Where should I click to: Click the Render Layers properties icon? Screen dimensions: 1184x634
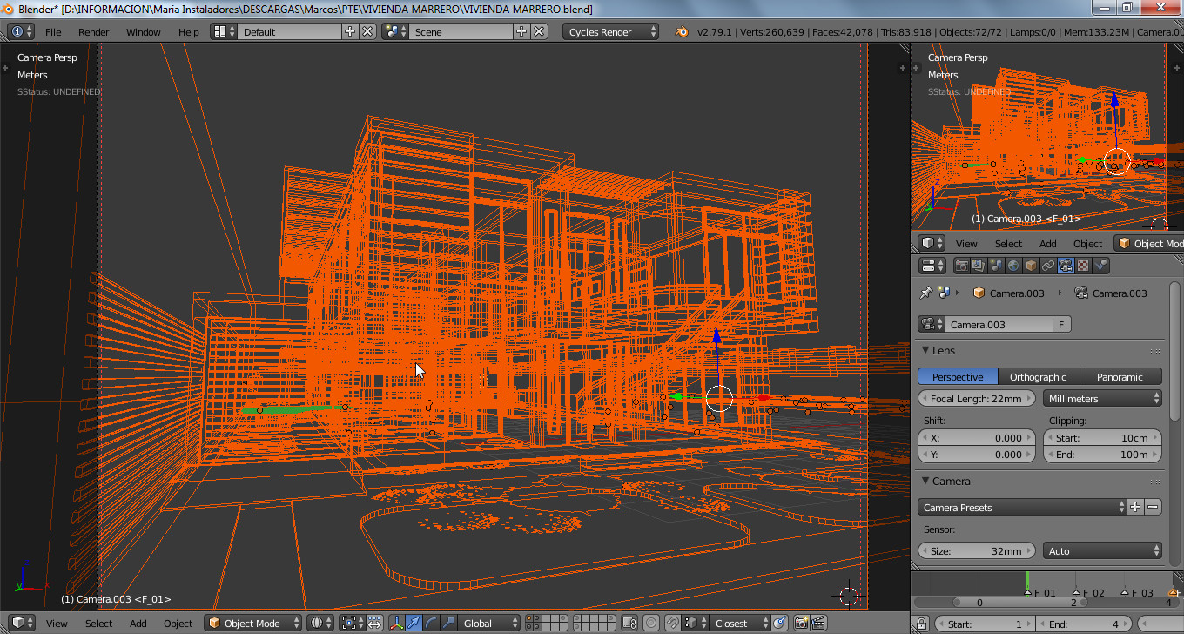[x=979, y=266]
